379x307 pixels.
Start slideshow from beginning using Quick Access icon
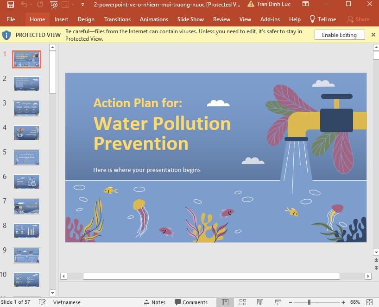[x=54, y=5]
